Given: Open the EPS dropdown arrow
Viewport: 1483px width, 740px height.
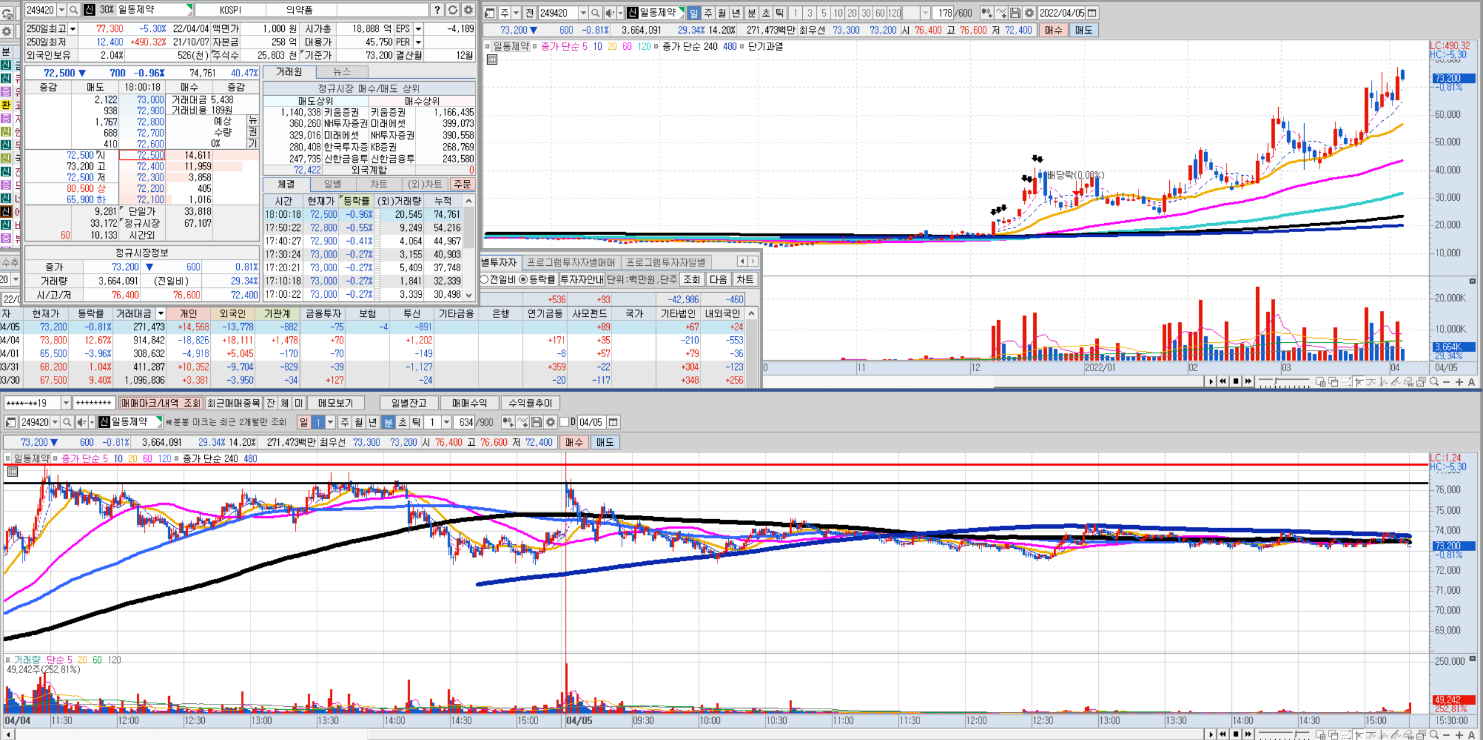Looking at the screenshot, I should [x=419, y=29].
